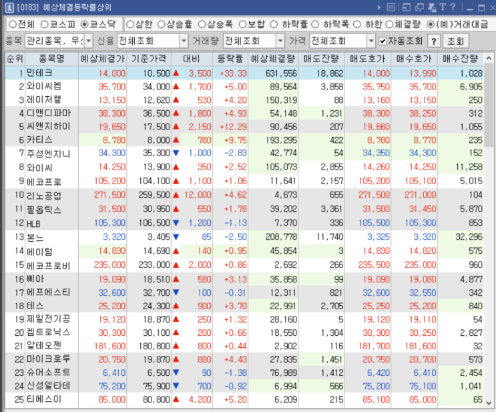This screenshot has height=412, width=496.
Task: Open the 가격 전체조회 dropdown
Action: click(370, 41)
